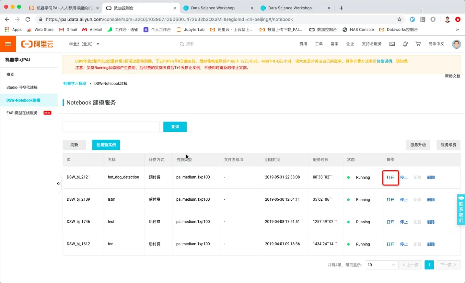Select DSW-Notebook建模 in the sidebar
Image resolution: width=465 pixels, height=283 pixels.
29,100
